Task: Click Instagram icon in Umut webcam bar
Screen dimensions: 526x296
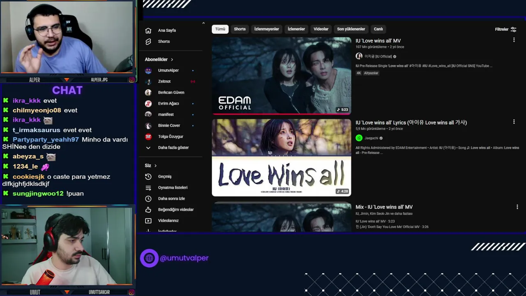Action: [131, 292]
